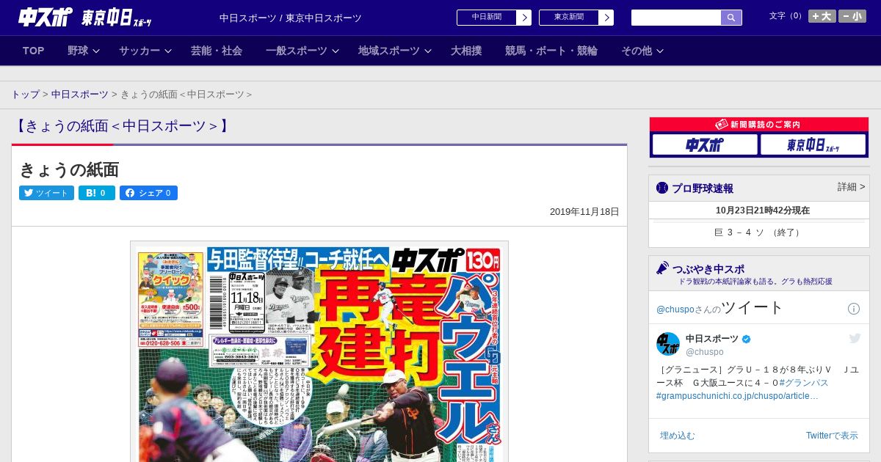Click the 東京中日 subscription banner button
Viewport: 881px width, 462px height.
coord(813,144)
